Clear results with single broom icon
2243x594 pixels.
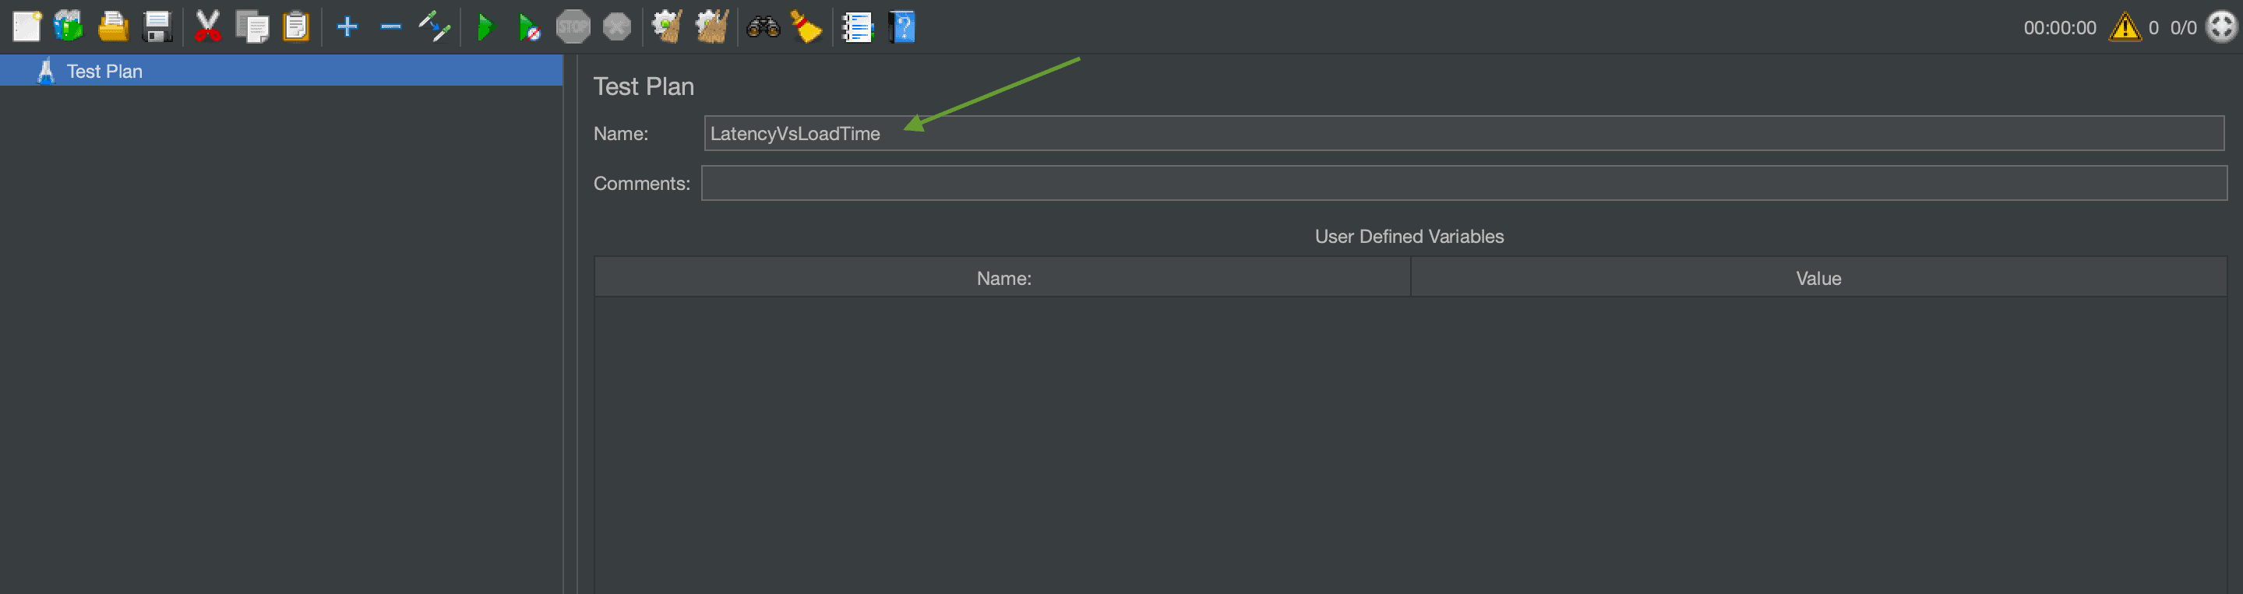(x=667, y=27)
